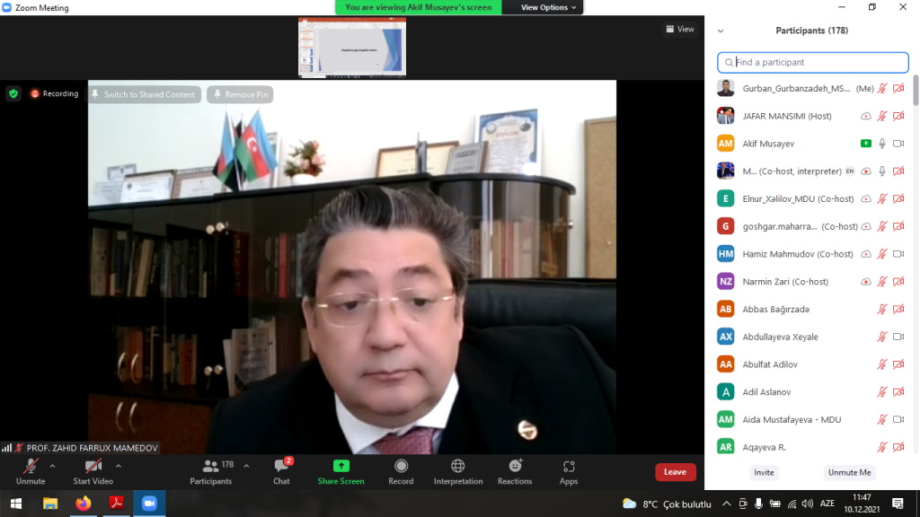The height and width of the screenshot is (517, 920).
Task: Open the weather widget showing 8°C
Action: tap(668, 504)
